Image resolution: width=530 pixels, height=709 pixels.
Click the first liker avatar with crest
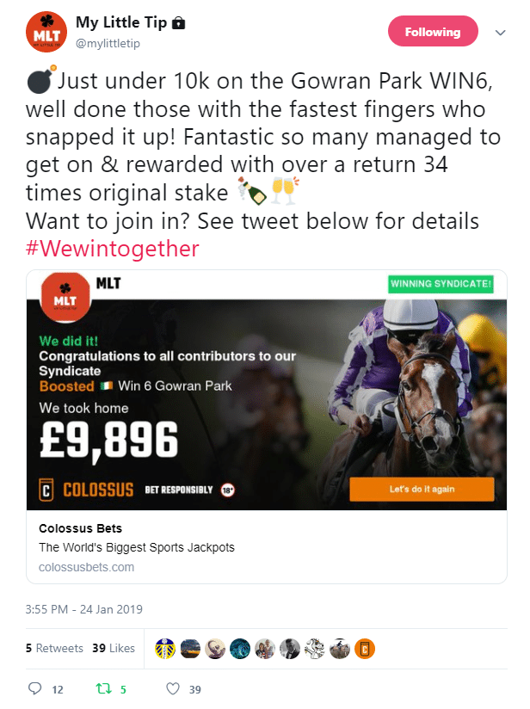coord(164,648)
